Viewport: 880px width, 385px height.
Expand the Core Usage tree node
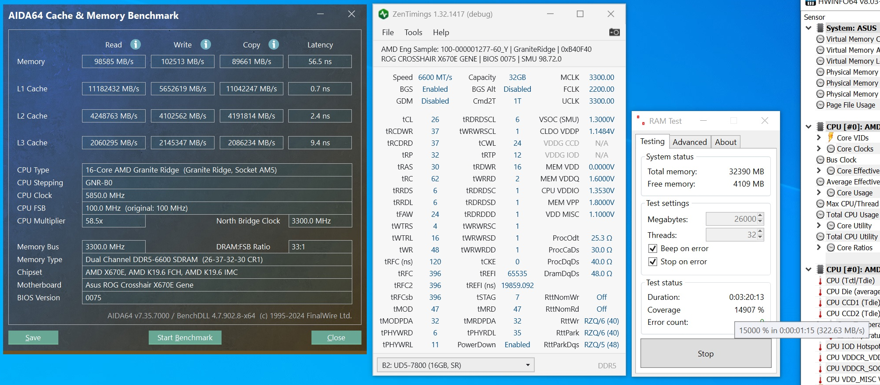(819, 193)
